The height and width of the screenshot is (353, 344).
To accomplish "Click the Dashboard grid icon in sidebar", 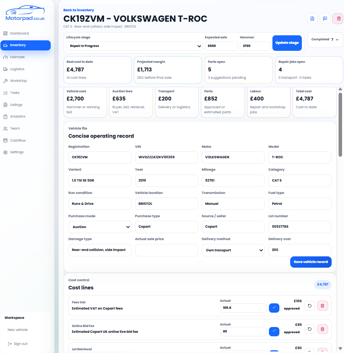I will (5, 33).
